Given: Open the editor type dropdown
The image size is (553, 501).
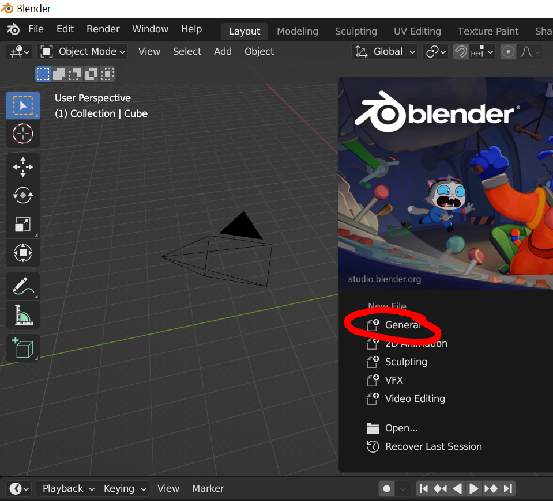Looking at the screenshot, I should click(x=19, y=52).
